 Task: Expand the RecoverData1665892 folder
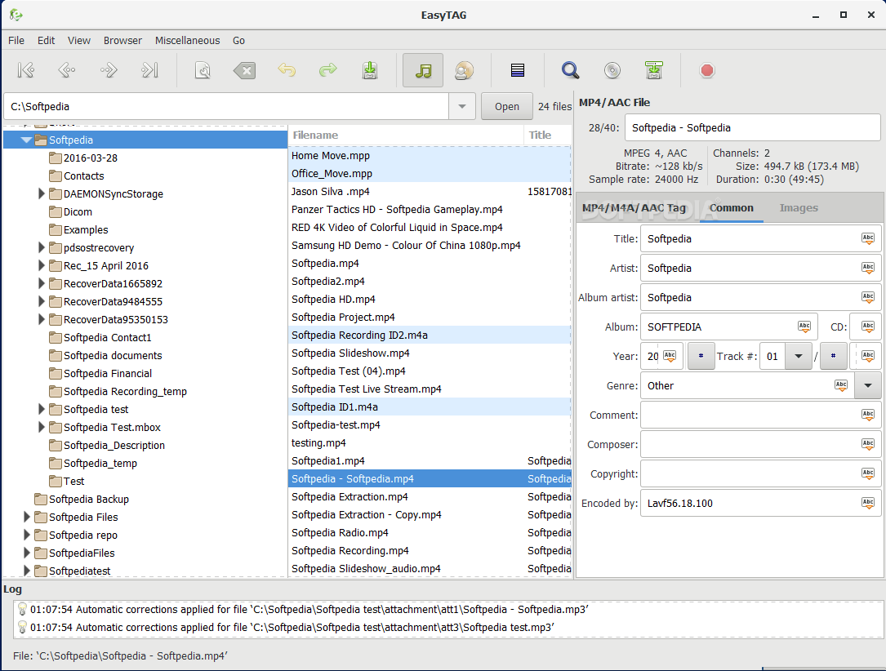42,283
